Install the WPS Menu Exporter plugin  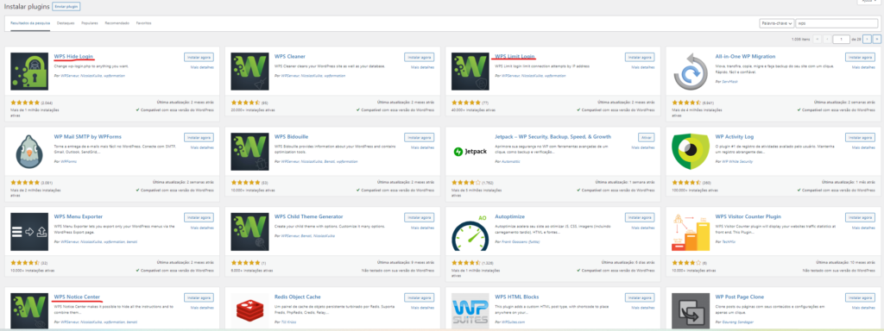point(199,217)
